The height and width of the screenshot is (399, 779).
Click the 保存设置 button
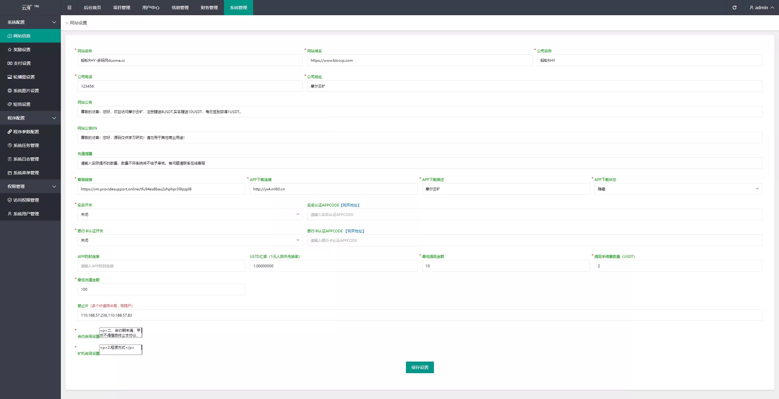coord(420,367)
